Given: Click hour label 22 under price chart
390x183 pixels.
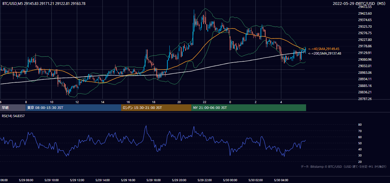Looking at the screenshot, I should pyautogui.click(x=205, y=102).
